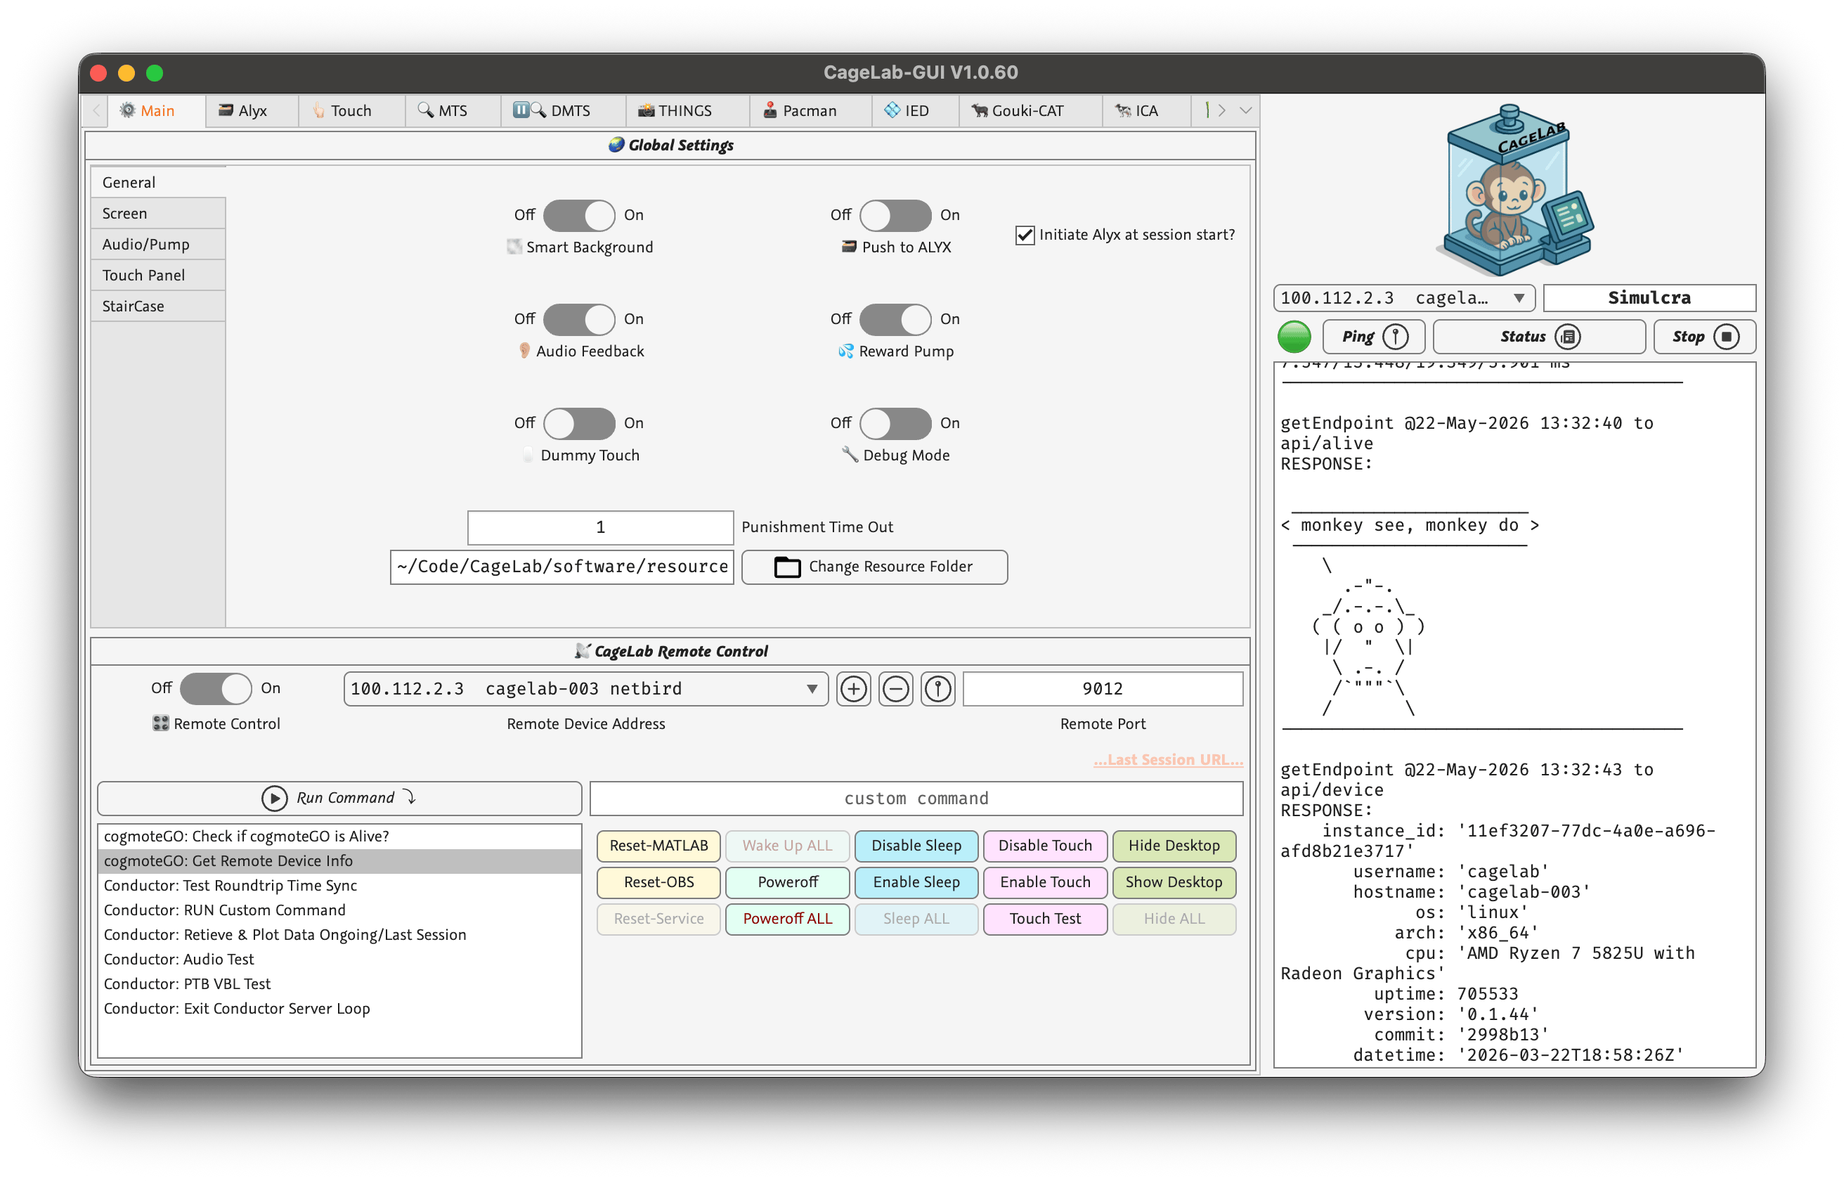1844x1181 pixels.
Task: Click the play icon in Run Command
Action: (274, 799)
